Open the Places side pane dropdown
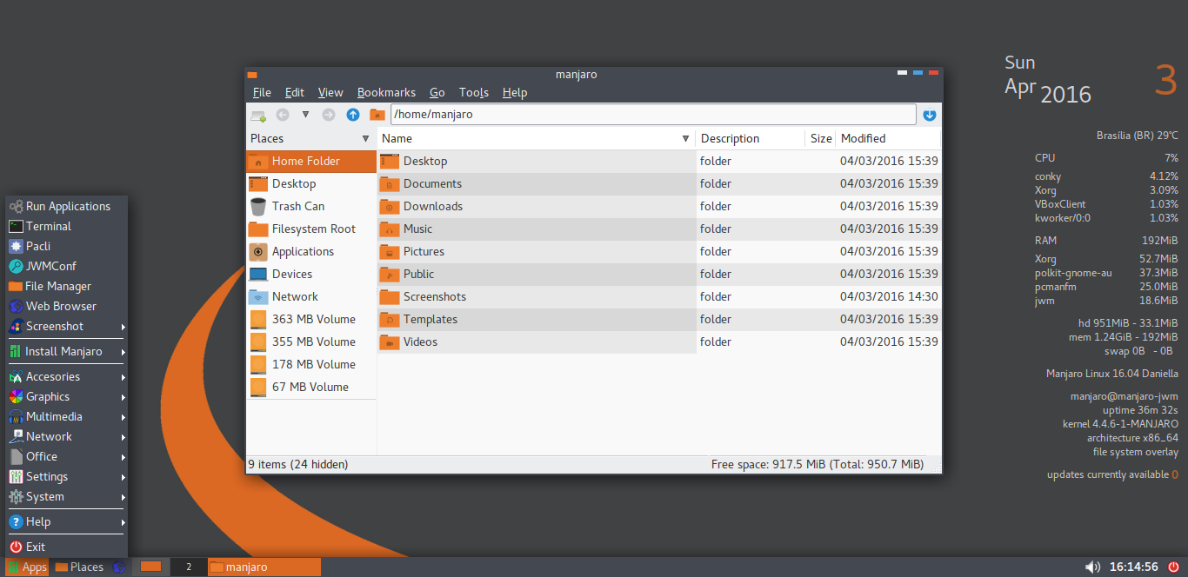Image resolution: width=1188 pixels, height=577 pixels. pos(365,139)
